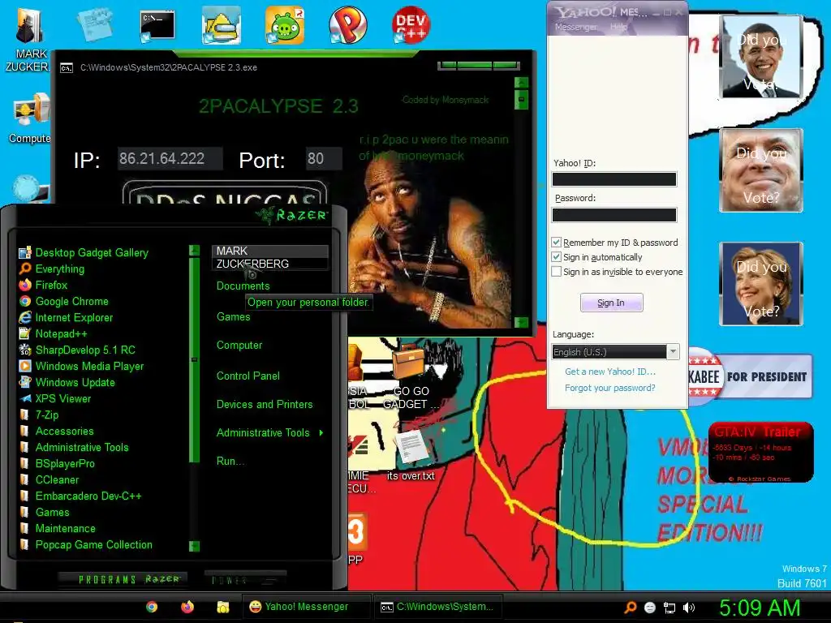Click Get a new Yahoo! ID link

tap(610, 372)
